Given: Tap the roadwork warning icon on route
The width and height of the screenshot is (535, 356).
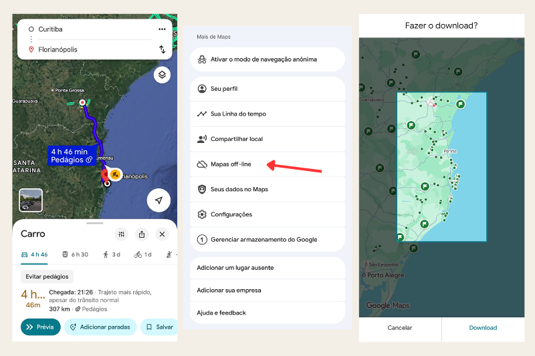Looking at the screenshot, I should click(115, 175).
